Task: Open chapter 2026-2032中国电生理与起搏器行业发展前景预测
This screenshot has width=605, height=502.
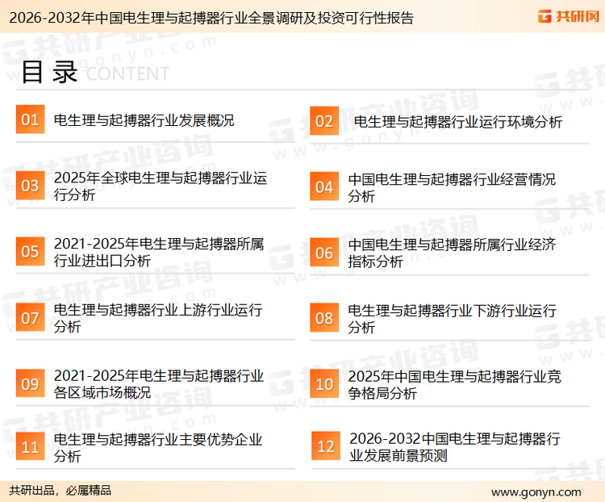Action: point(455,447)
